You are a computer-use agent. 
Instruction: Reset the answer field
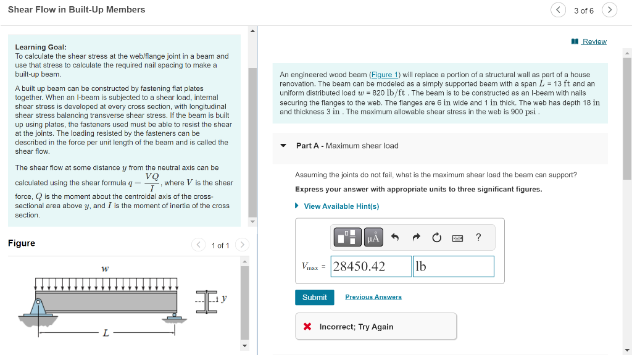coord(436,237)
